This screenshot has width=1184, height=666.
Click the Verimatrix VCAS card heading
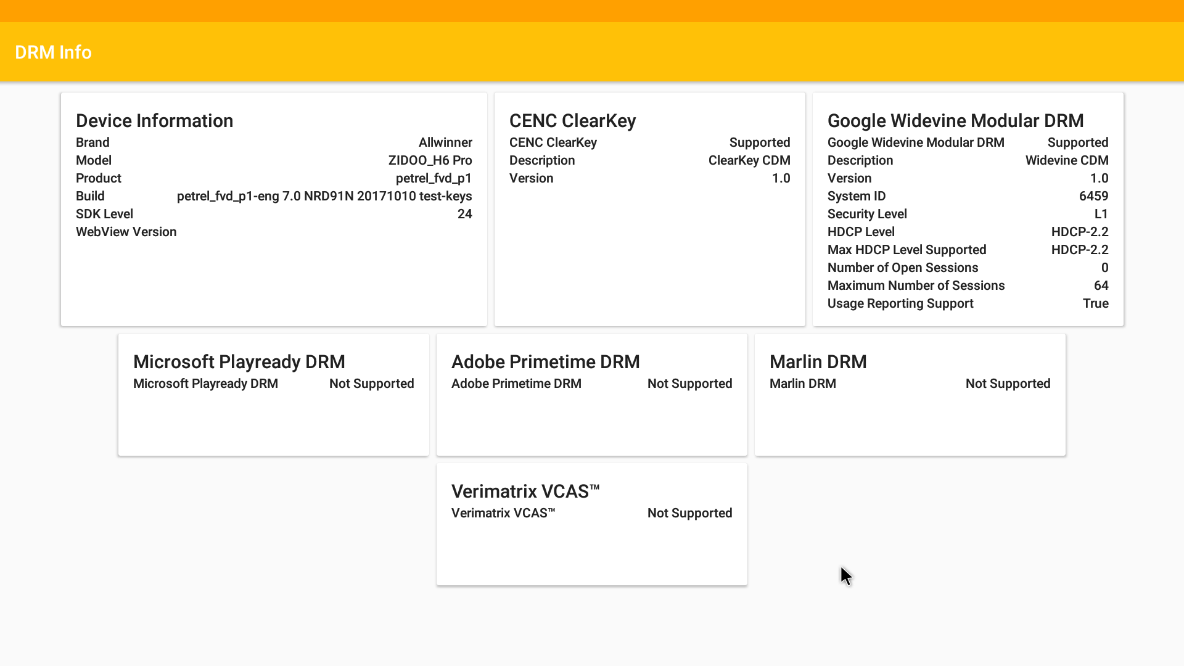(x=525, y=491)
